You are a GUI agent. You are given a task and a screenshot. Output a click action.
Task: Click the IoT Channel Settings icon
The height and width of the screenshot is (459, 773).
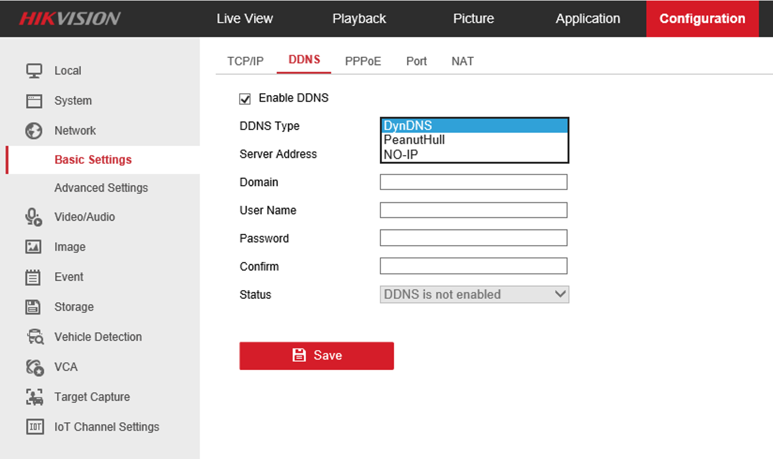click(x=34, y=427)
